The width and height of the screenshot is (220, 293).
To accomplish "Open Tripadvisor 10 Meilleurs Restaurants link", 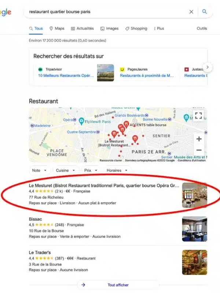I will [x=66, y=76].
